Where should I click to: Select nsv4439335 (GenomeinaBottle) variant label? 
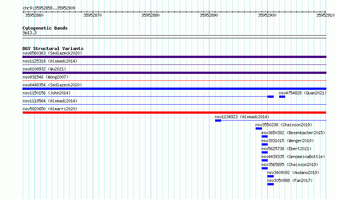[x=293, y=157]
